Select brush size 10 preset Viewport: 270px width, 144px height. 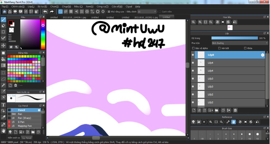click(249, 135)
